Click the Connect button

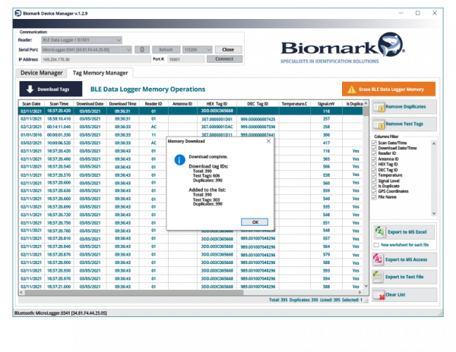[x=224, y=59]
